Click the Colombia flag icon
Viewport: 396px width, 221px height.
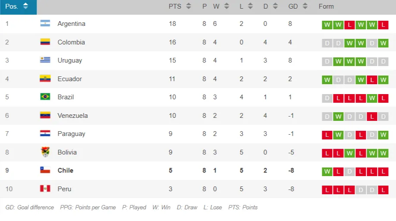tap(45, 42)
